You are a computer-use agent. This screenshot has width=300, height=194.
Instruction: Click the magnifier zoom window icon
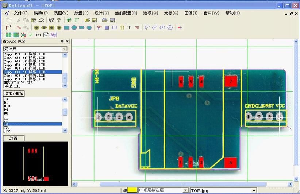[x=46, y=35]
